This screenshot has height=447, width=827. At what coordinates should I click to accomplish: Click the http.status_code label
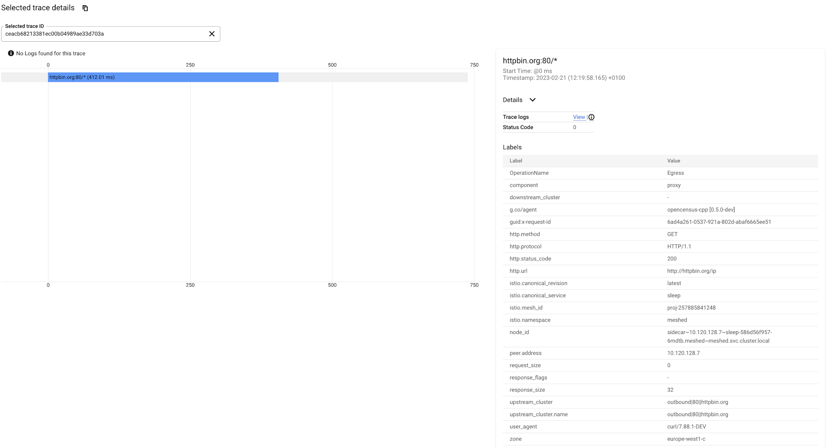530,259
